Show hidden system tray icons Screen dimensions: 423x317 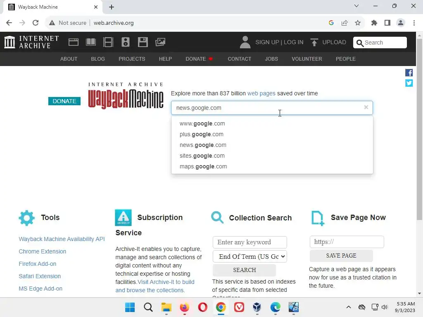coord(349,307)
